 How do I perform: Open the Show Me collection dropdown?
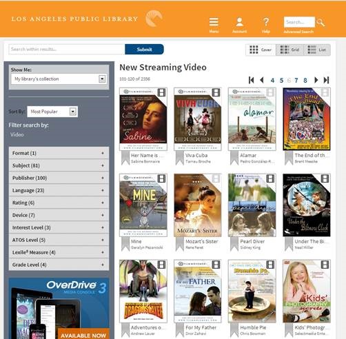(59, 79)
